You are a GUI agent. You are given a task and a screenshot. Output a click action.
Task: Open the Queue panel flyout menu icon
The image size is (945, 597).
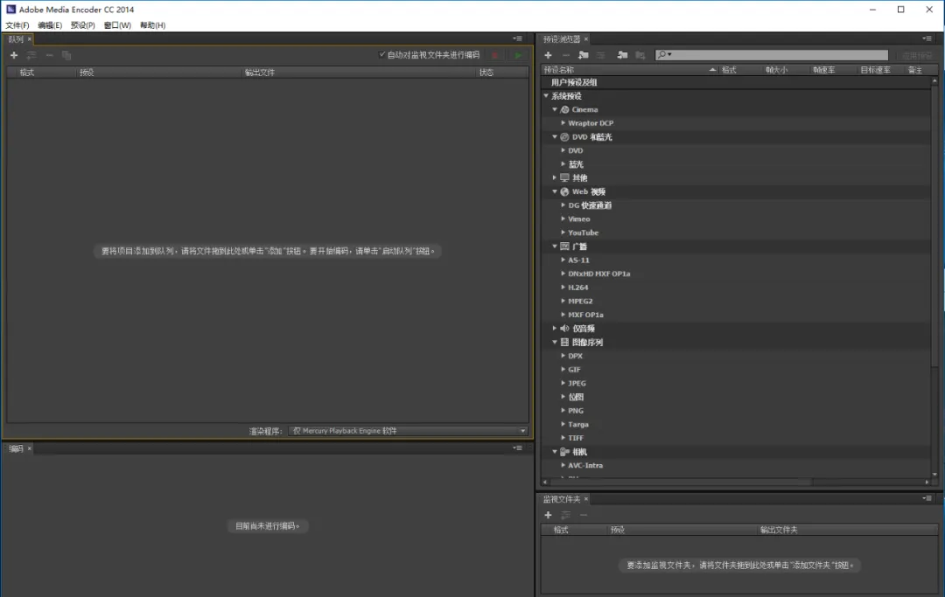pos(517,38)
